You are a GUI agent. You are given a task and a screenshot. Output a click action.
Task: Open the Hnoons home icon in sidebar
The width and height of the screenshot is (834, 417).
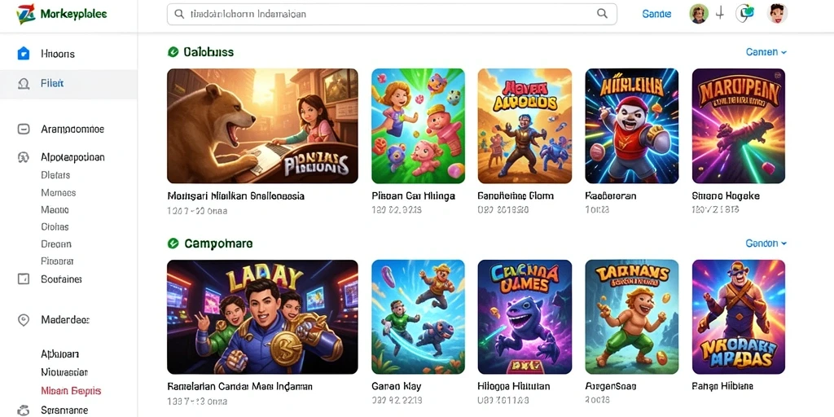[x=24, y=53]
